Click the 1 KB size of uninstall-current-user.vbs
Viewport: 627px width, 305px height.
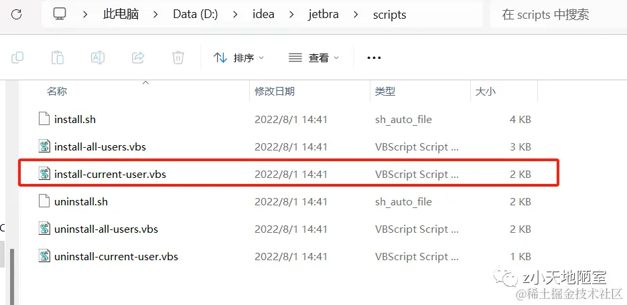520,257
